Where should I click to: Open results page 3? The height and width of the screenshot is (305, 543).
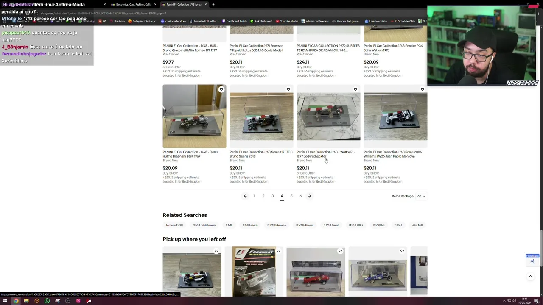click(x=273, y=196)
